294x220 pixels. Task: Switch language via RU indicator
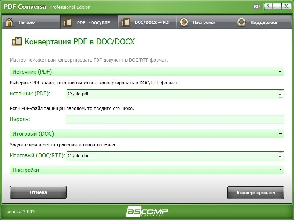pyautogui.click(x=257, y=7)
